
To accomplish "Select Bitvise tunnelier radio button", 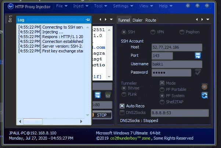I will pyautogui.click(x=124, y=88).
